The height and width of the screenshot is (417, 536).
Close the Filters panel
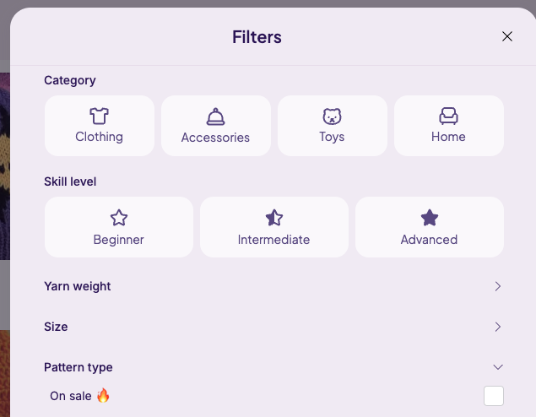point(507,36)
